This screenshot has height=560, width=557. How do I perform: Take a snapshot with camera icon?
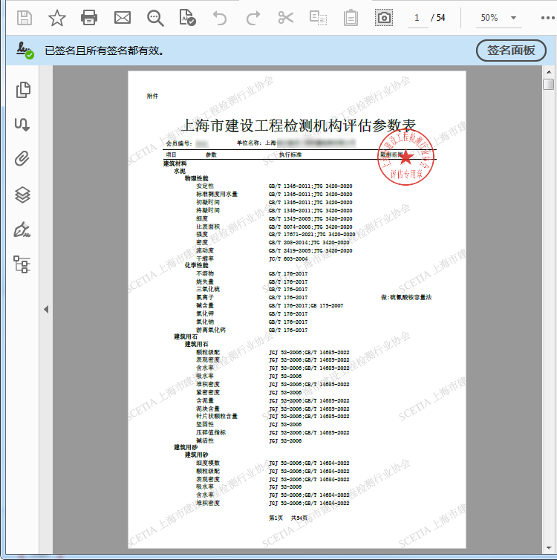tap(384, 17)
